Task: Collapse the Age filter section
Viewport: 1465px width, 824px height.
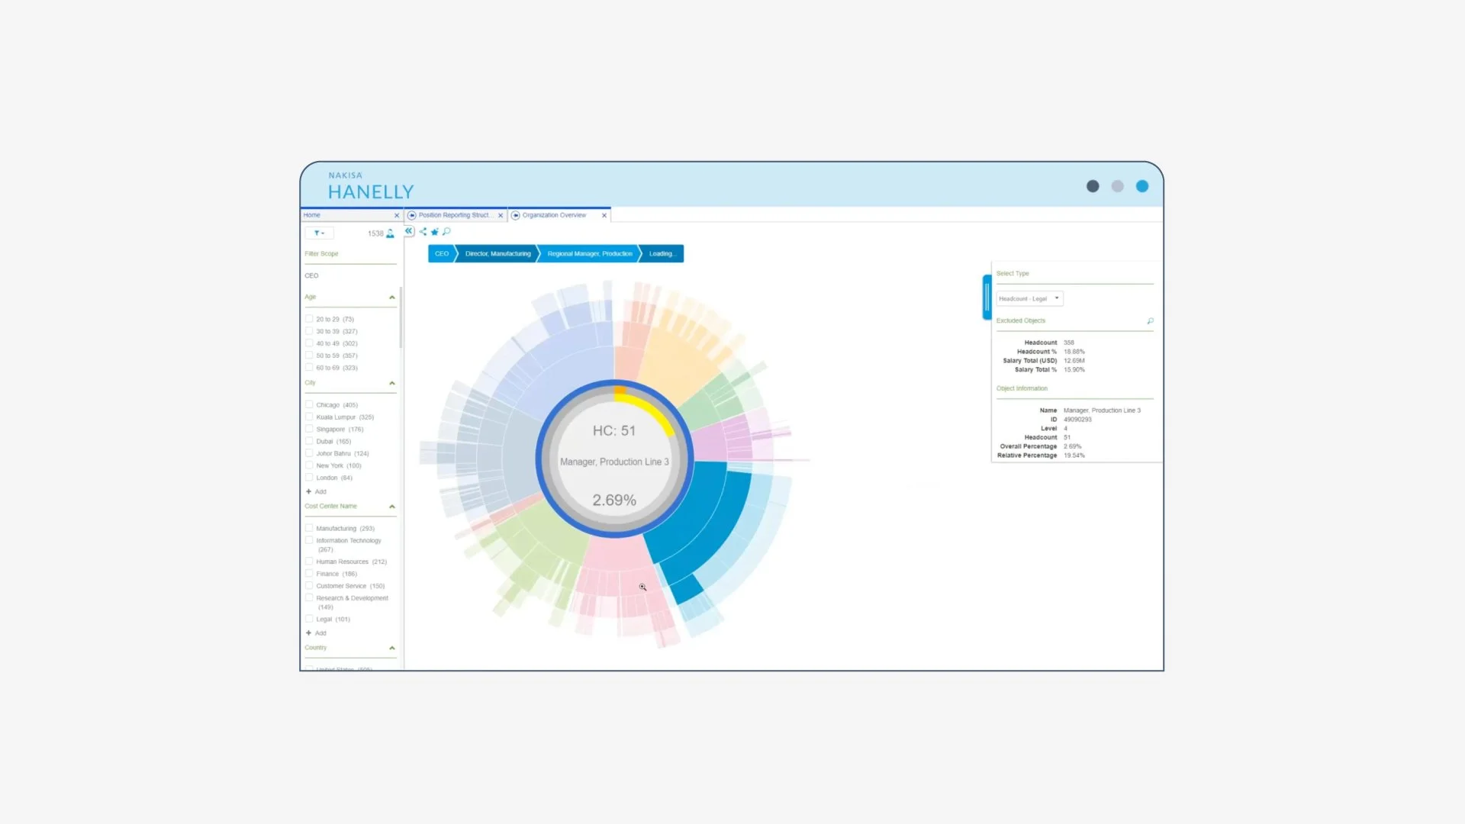Action: 392,298
